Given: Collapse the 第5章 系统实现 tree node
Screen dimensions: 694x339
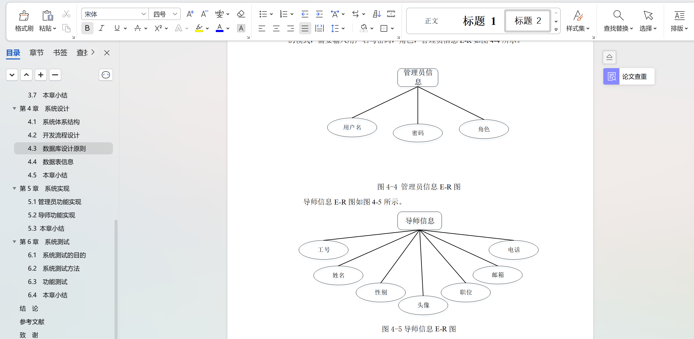Looking at the screenshot, I should pyautogui.click(x=14, y=189).
